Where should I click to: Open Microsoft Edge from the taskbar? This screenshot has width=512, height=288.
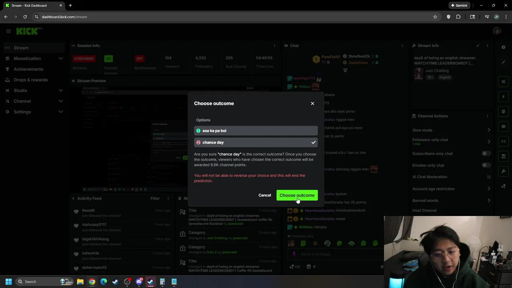pos(104,282)
